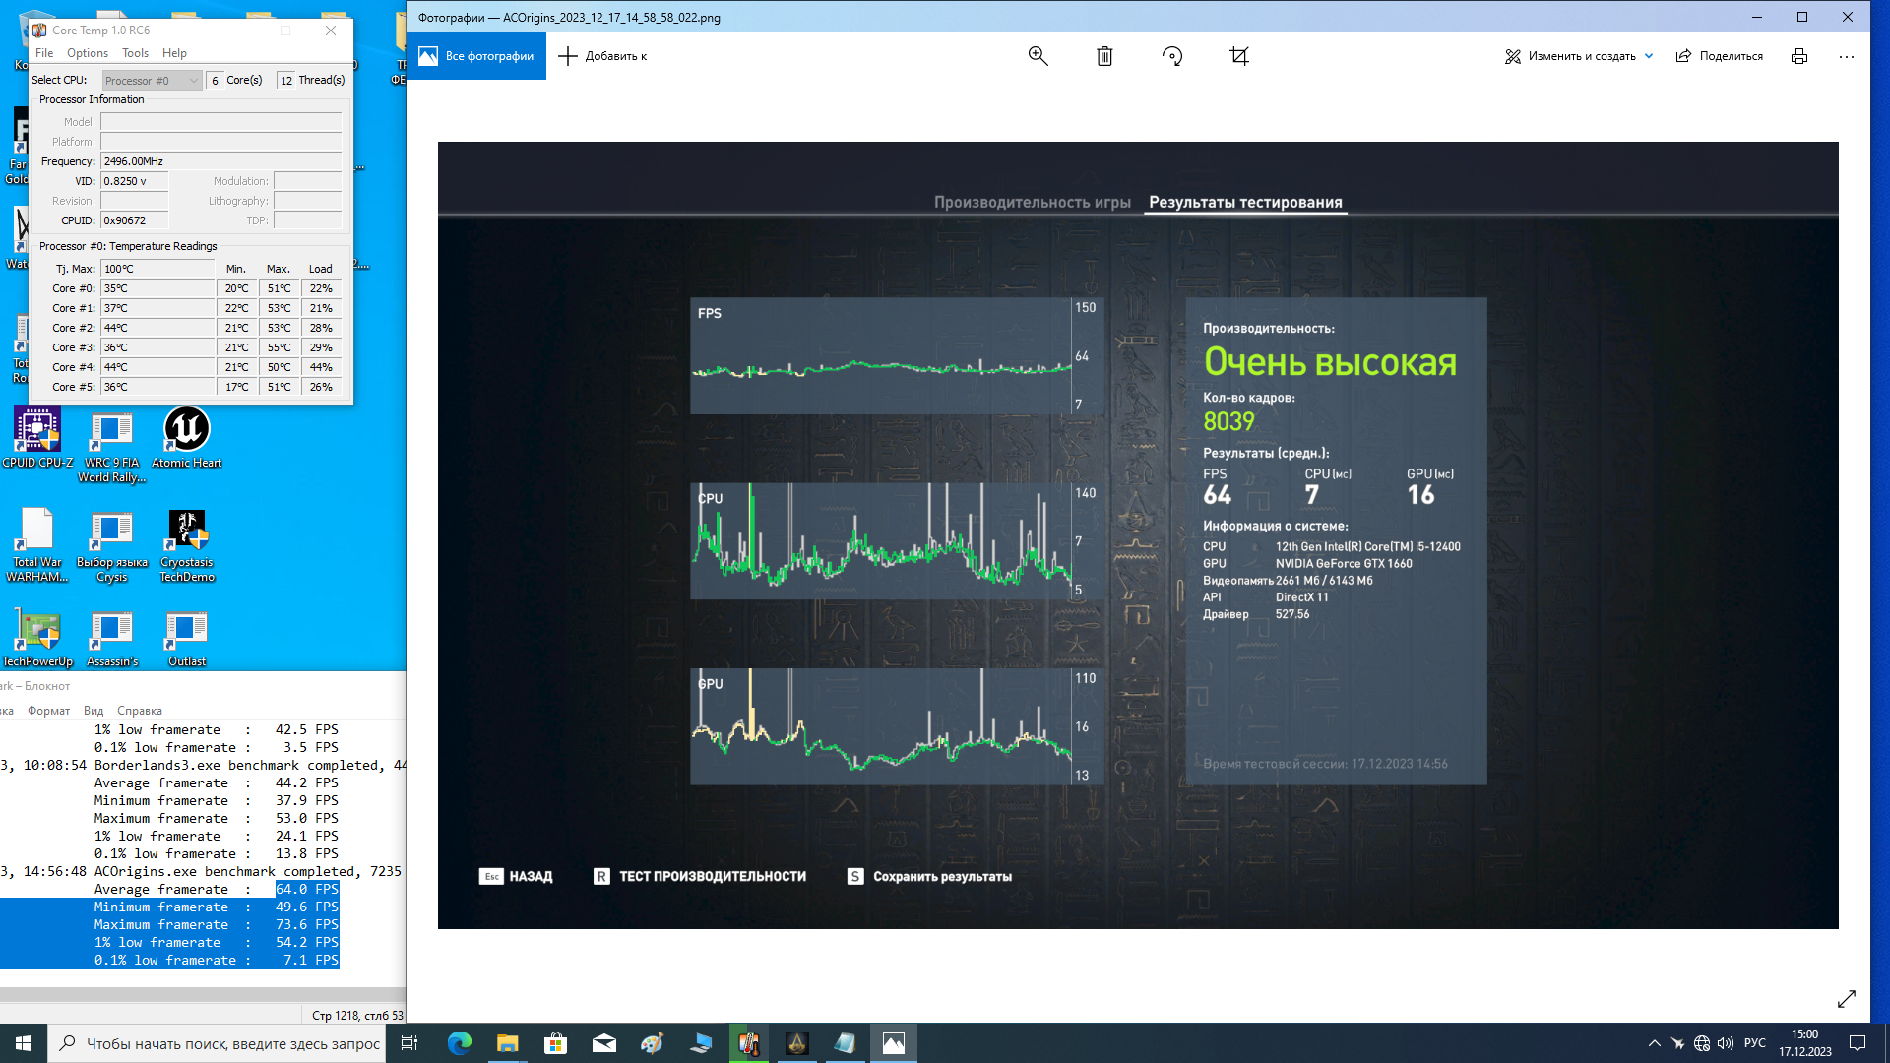Open Atomic Heart desktop icon

tap(186, 439)
